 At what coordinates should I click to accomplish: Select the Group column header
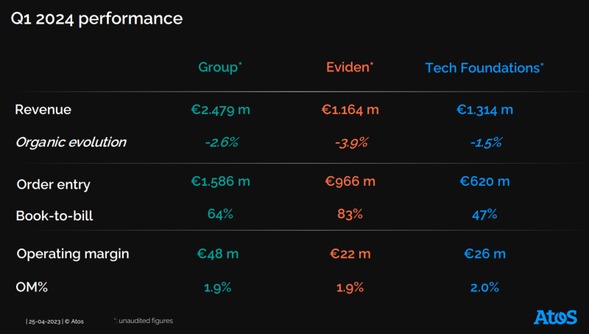point(220,67)
